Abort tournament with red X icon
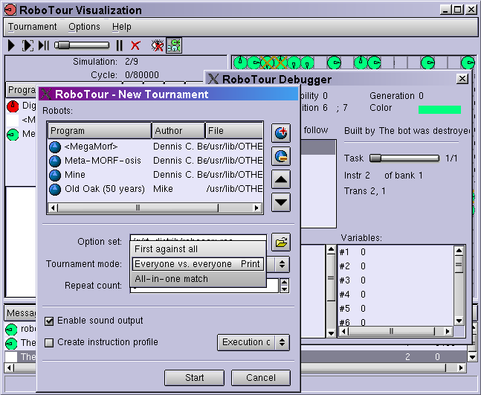 click(x=135, y=45)
